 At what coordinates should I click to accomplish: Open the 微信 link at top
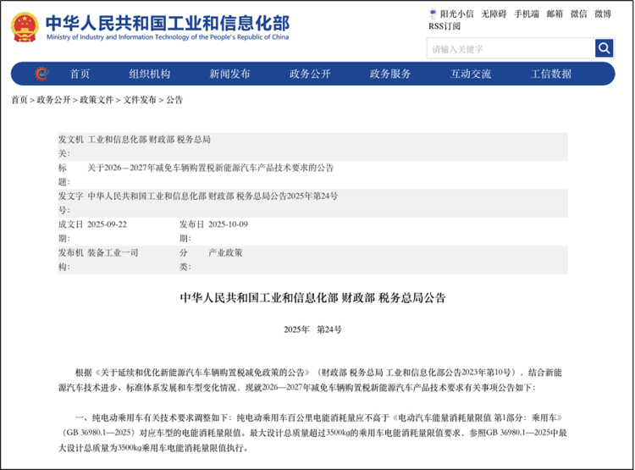click(x=578, y=14)
